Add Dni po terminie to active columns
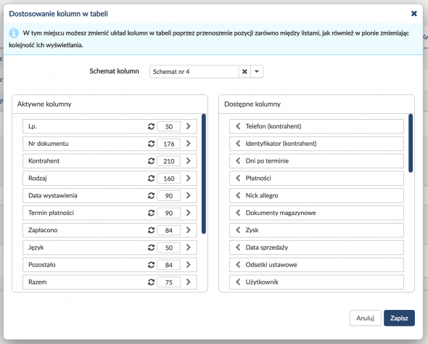 tap(238, 161)
